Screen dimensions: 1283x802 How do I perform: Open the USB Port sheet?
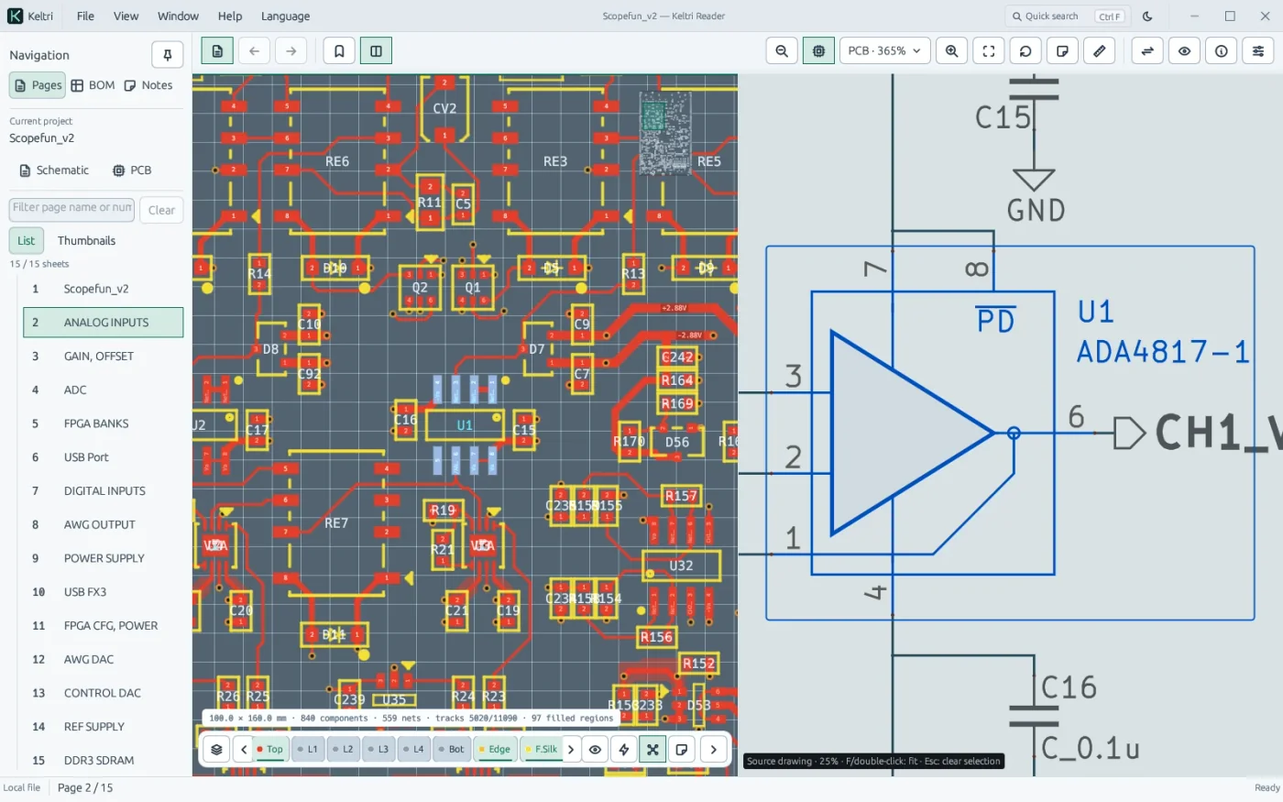[103, 457]
